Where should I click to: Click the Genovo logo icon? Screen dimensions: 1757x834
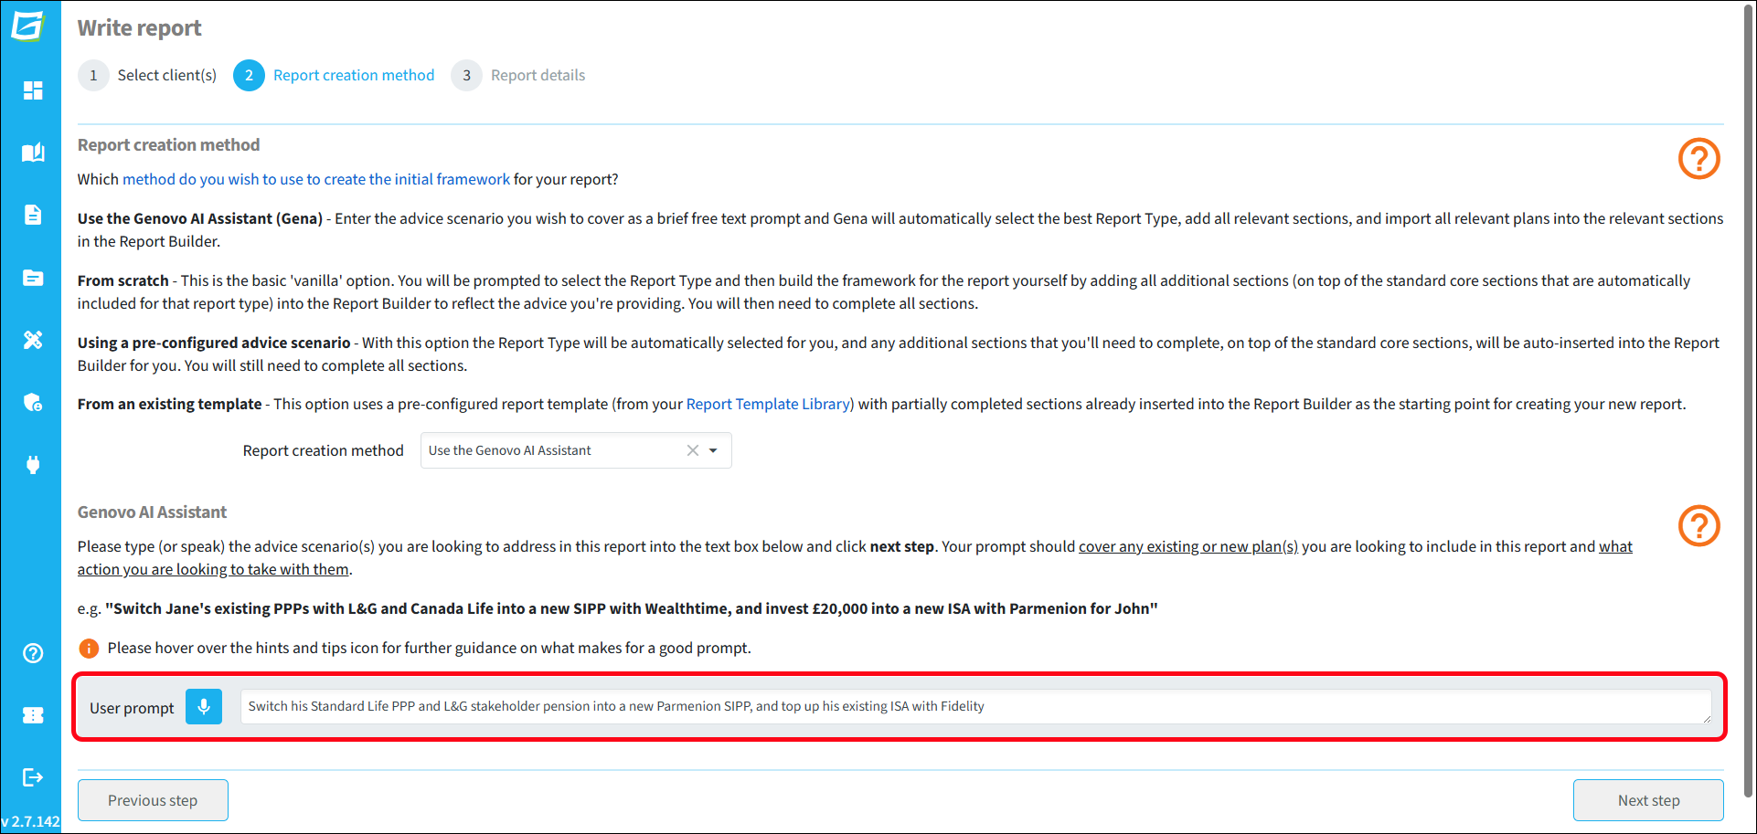coord(28,26)
